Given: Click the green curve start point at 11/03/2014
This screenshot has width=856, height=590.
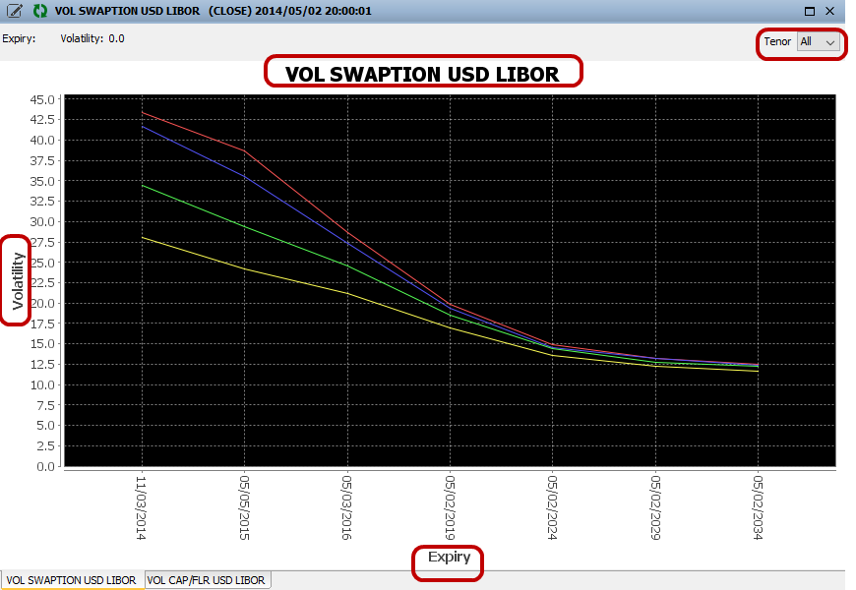Looking at the screenshot, I should (143, 186).
